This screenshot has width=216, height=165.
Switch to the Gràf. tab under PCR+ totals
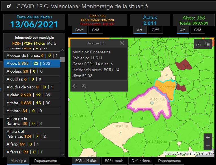(96, 30)
